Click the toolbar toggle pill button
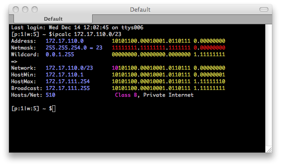The image size is (281, 166). point(264,9)
